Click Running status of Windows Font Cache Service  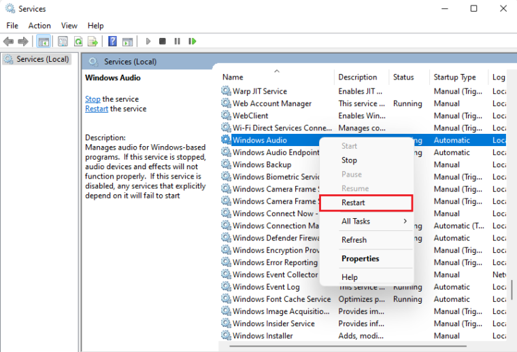pyautogui.click(x=407, y=299)
